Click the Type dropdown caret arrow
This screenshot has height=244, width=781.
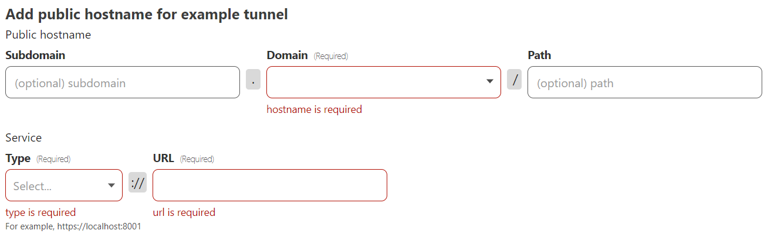111,185
